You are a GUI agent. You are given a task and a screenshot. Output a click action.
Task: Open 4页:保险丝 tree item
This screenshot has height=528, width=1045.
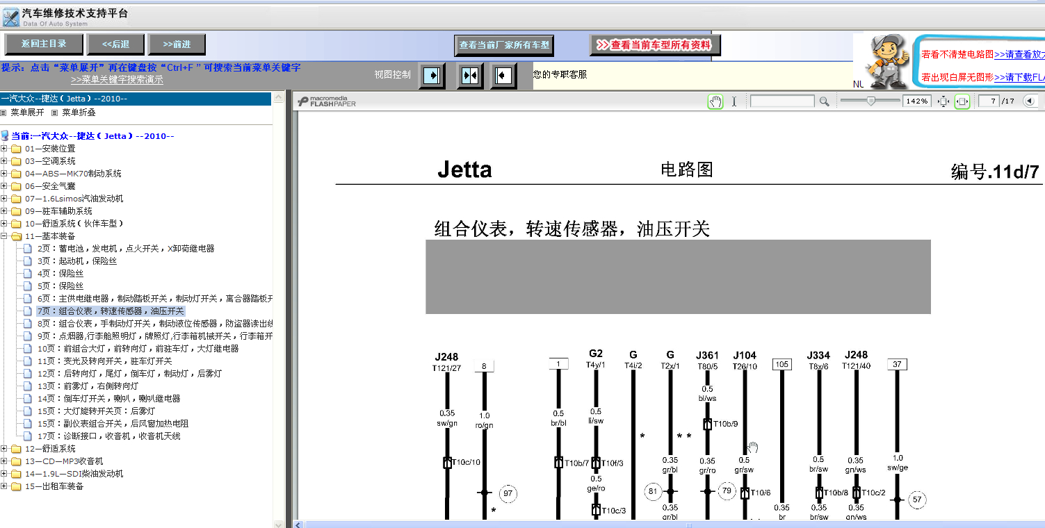pyautogui.click(x=60, y=274)
